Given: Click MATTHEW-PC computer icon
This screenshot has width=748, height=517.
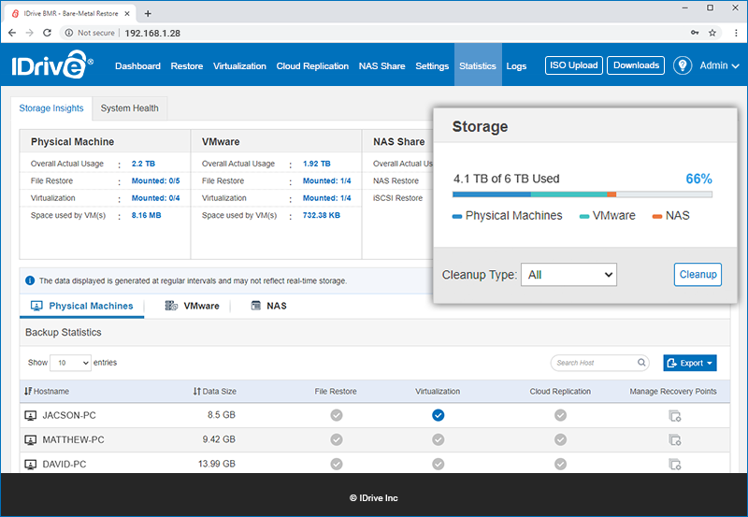Looking at the screenshot, I should [x=31, y=439].
